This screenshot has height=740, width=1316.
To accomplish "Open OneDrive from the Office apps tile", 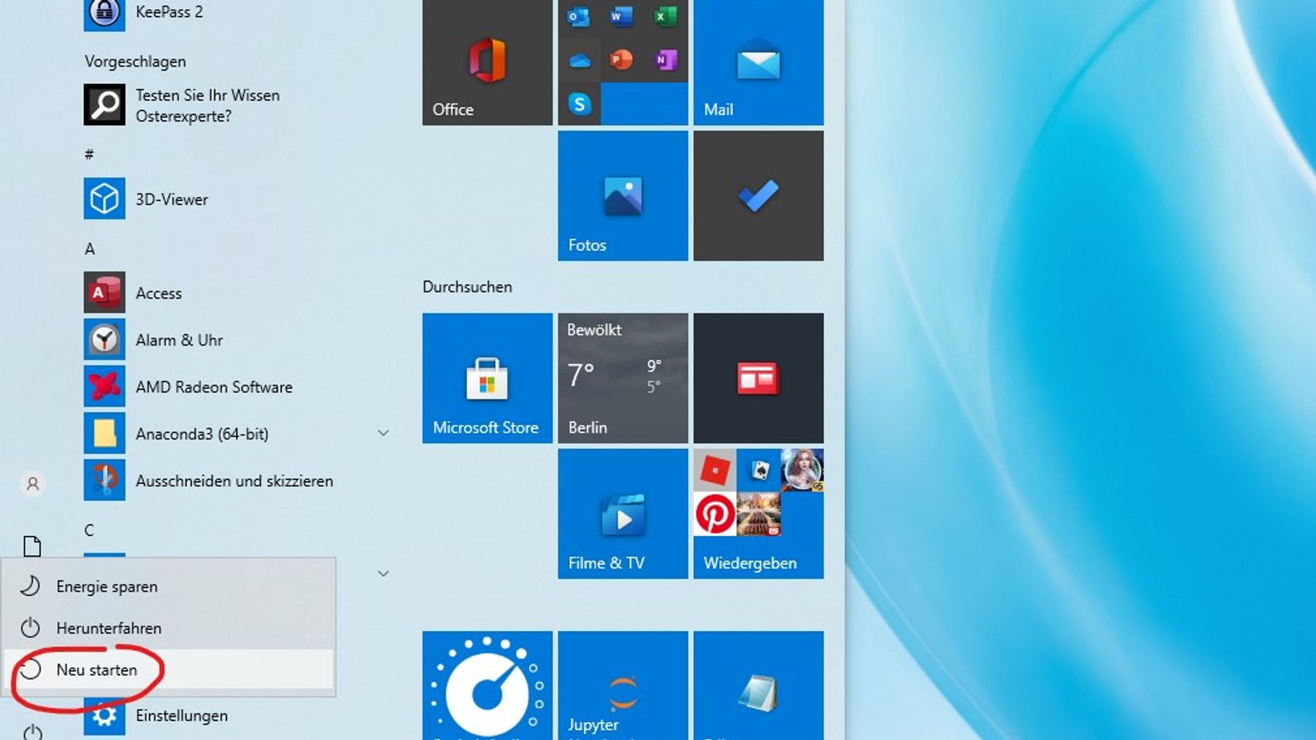I will tap(579, 60).
